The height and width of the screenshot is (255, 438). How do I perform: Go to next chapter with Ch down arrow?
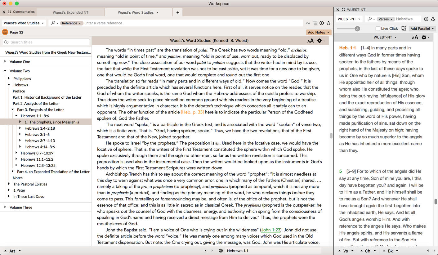click(375, 251)
